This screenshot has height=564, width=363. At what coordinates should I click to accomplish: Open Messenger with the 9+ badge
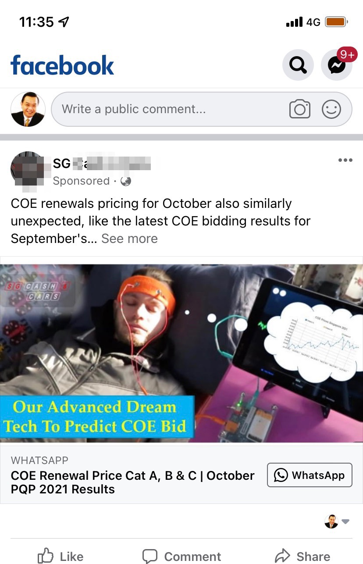click(337, 65)
